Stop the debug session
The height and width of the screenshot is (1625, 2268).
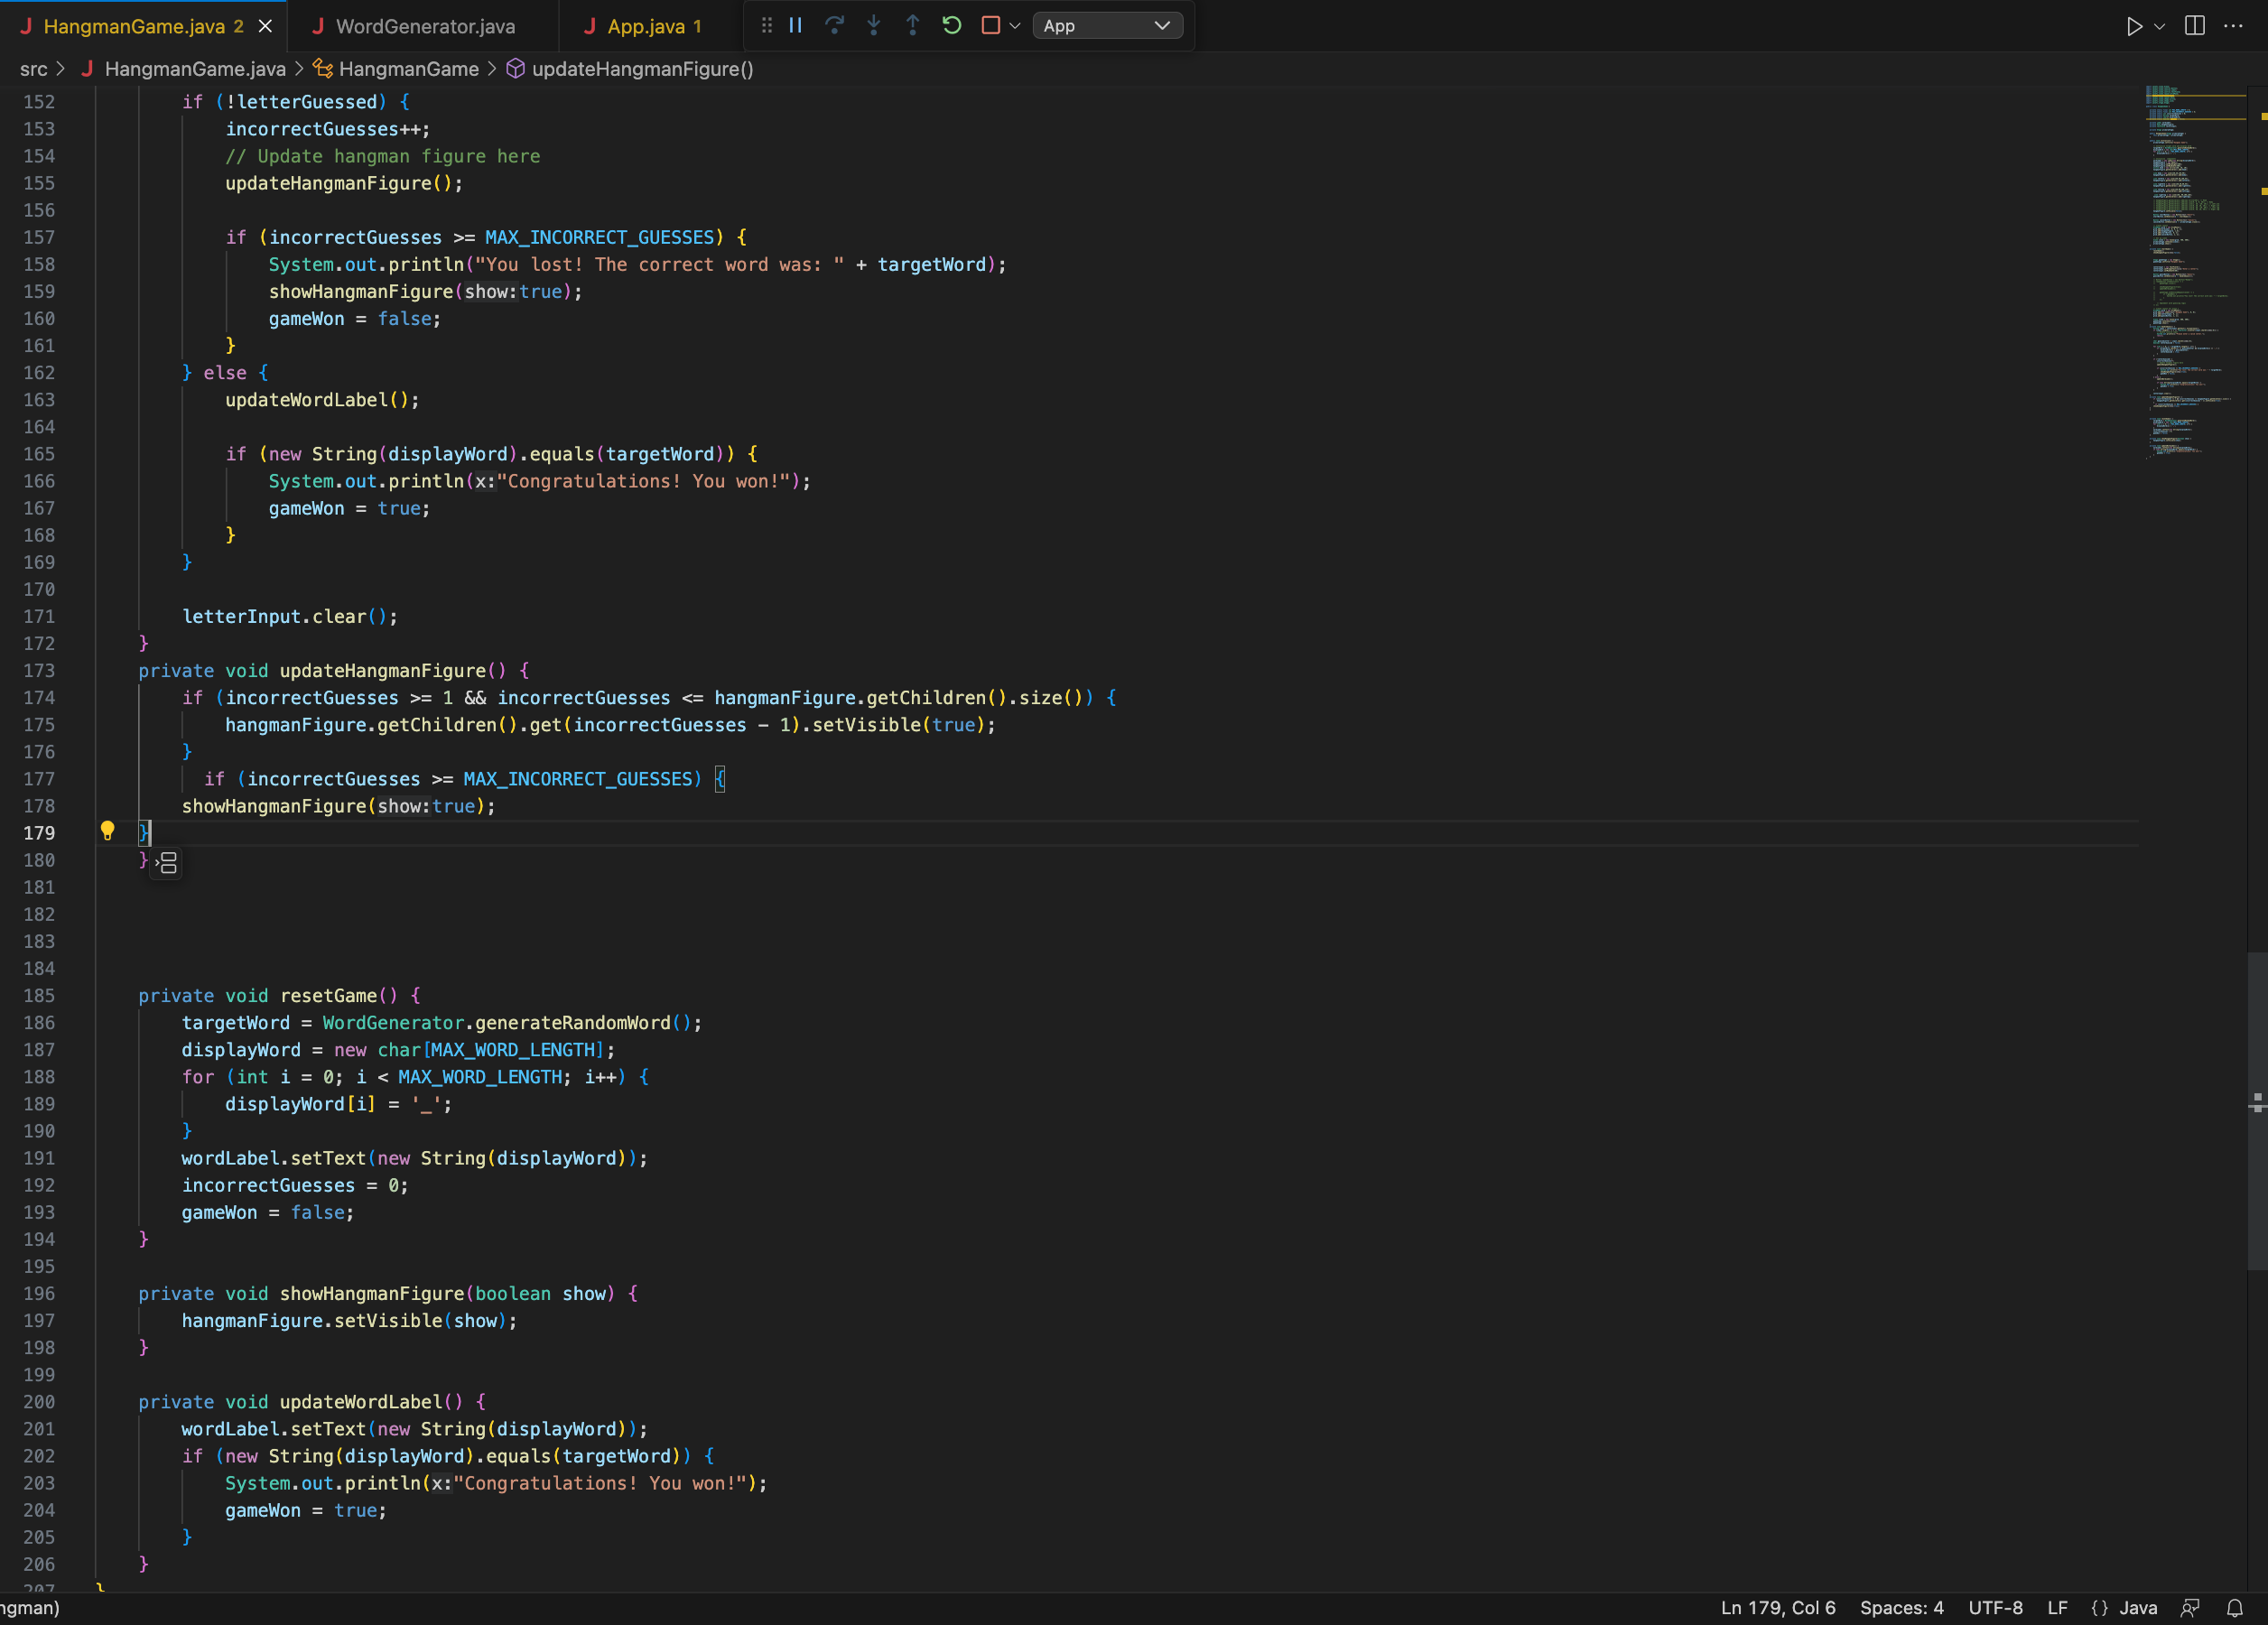click(990, 26)
